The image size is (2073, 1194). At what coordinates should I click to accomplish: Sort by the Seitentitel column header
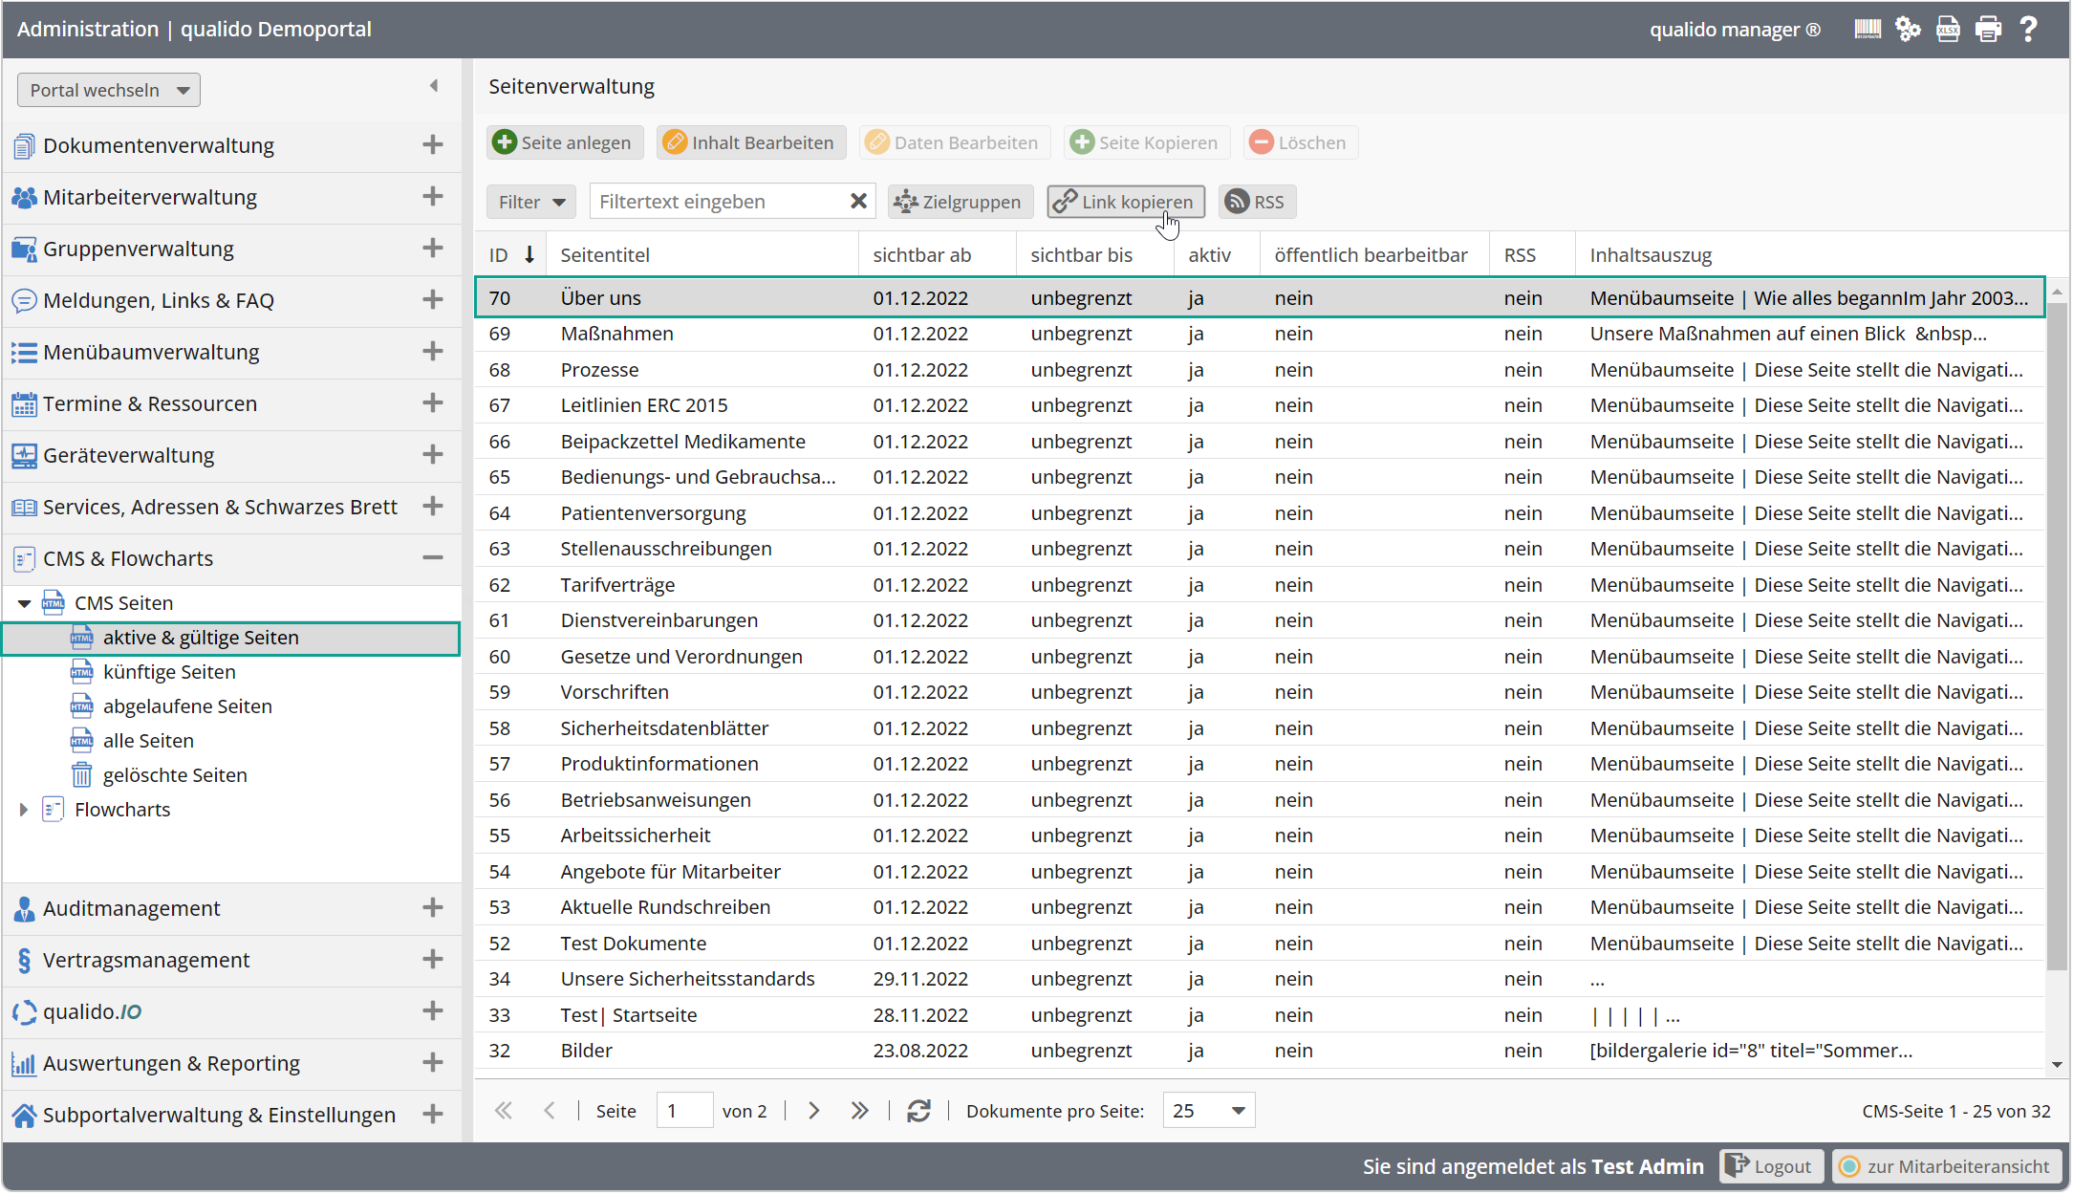702,255
